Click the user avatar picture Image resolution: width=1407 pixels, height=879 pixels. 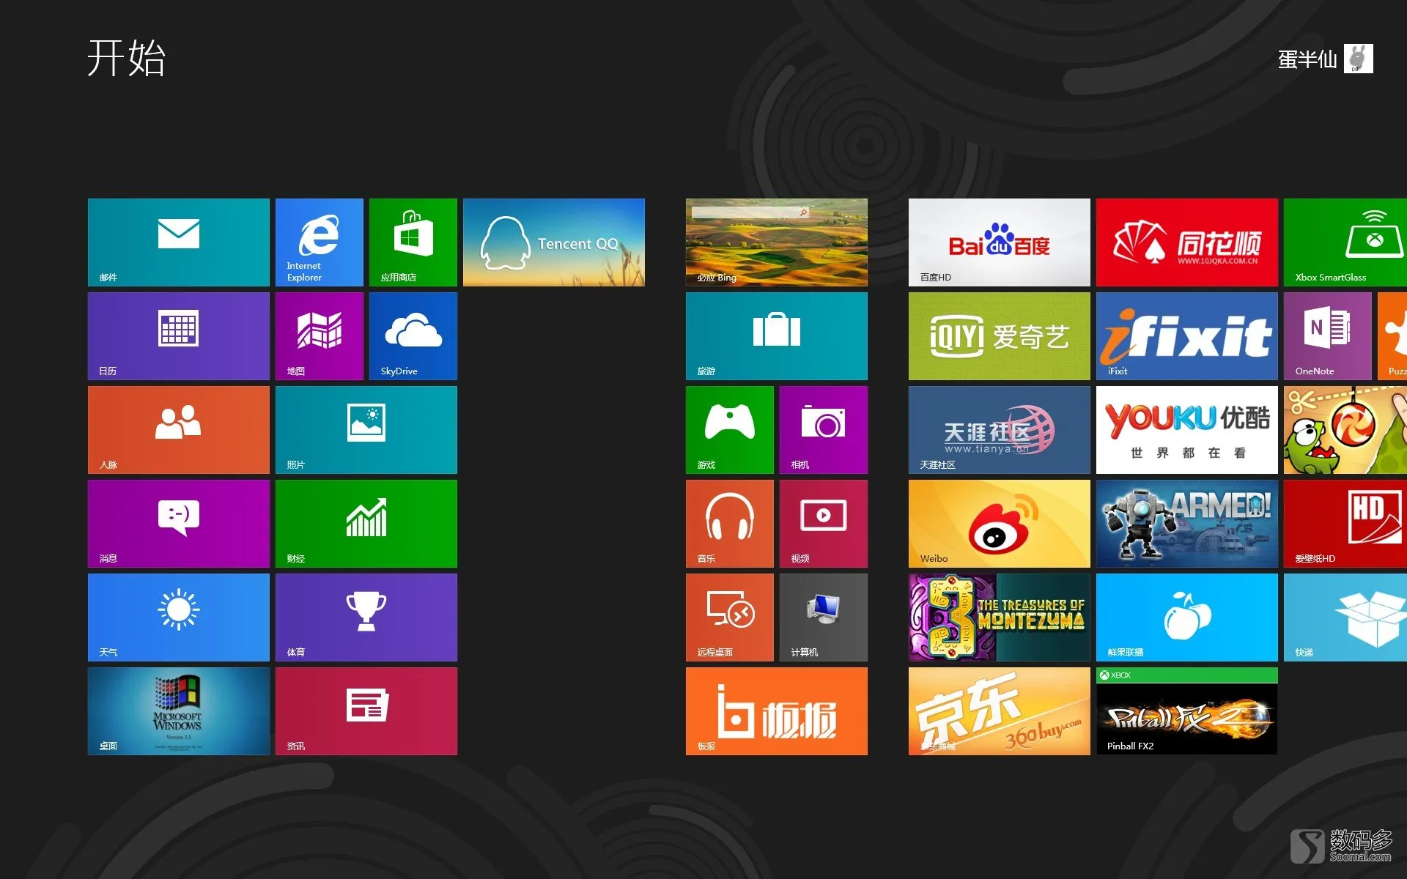(1359, 59)
